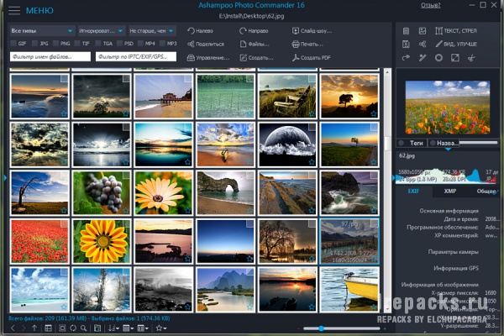Select the 97.jpg thumbnail
The height and width of the screenshot is (336, 504).
coord(349,241)
